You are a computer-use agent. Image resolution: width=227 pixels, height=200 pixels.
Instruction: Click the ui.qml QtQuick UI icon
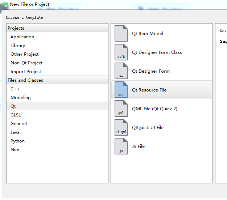point(121,127)
